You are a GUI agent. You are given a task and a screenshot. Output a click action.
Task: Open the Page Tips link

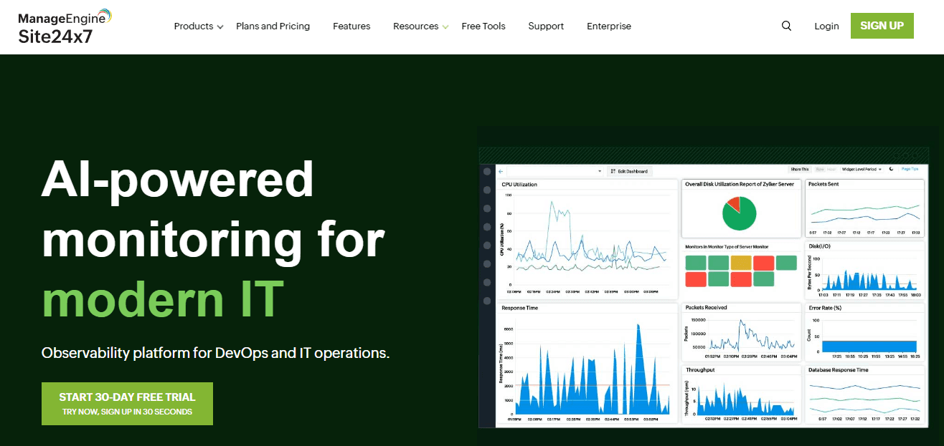point(910,170)
